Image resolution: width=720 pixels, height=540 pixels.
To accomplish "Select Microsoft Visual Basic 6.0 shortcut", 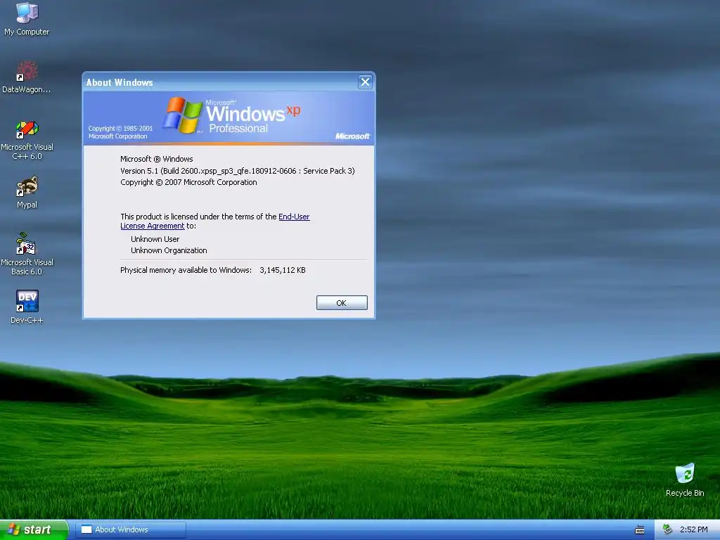I will (27, 254).
